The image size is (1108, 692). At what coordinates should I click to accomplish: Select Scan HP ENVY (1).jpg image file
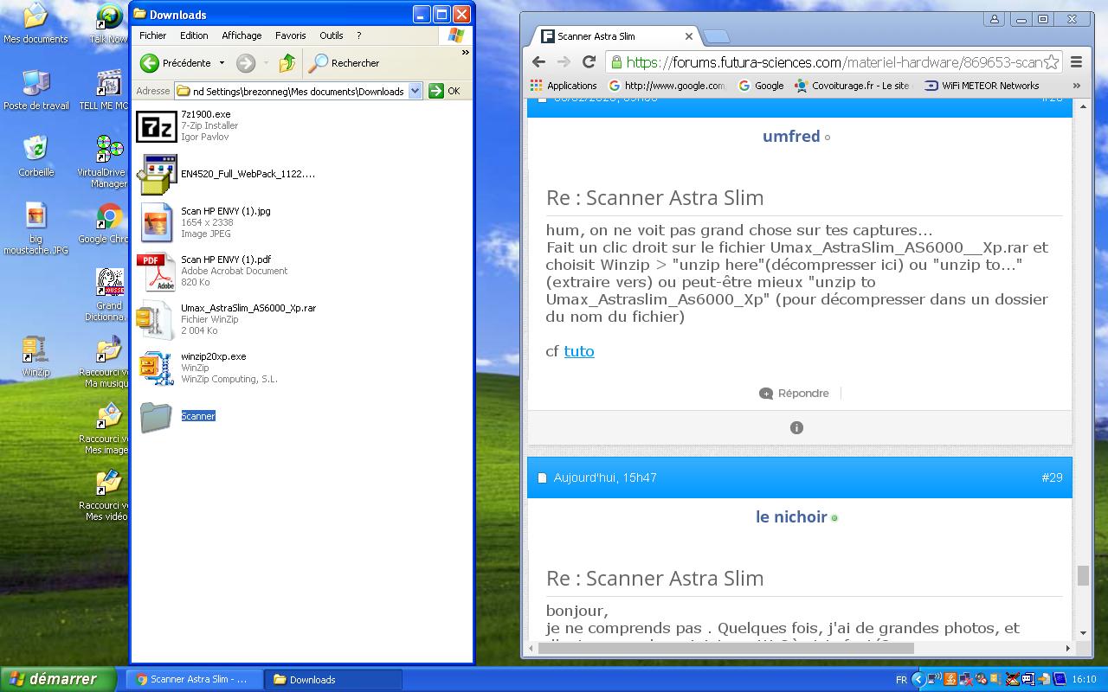click(157, 222)
